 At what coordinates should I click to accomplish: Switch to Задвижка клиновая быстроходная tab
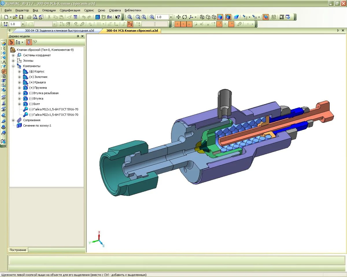point(59,30)
